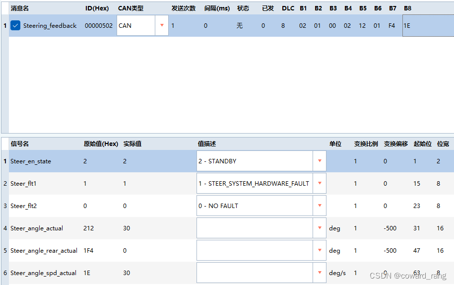Select the B3 byte cell 00
The width and height of the screenshot is (454, 285).
click(x=332, y=25)
